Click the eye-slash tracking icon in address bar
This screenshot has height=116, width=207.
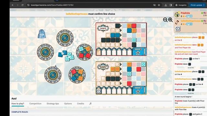[155, 5]
